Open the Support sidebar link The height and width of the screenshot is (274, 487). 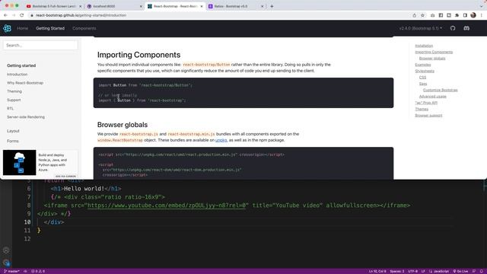(14, 100)
